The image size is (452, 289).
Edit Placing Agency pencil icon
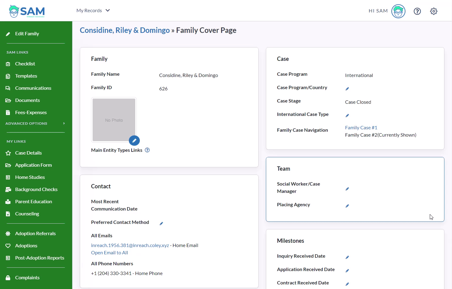[347, 206]
